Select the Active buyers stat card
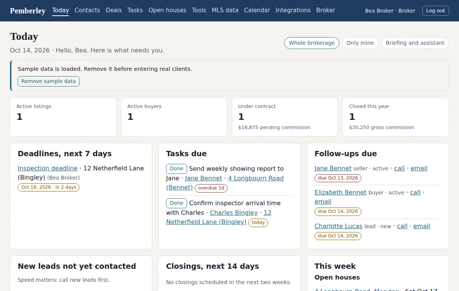459x291 pixels. coord(174,117)
